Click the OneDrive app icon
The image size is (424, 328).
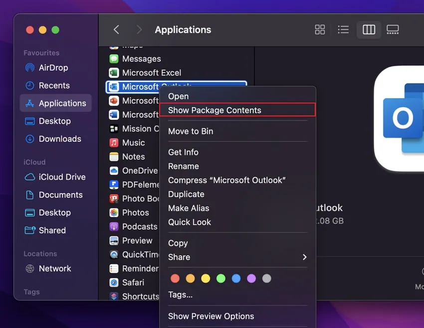click(114, 171)
